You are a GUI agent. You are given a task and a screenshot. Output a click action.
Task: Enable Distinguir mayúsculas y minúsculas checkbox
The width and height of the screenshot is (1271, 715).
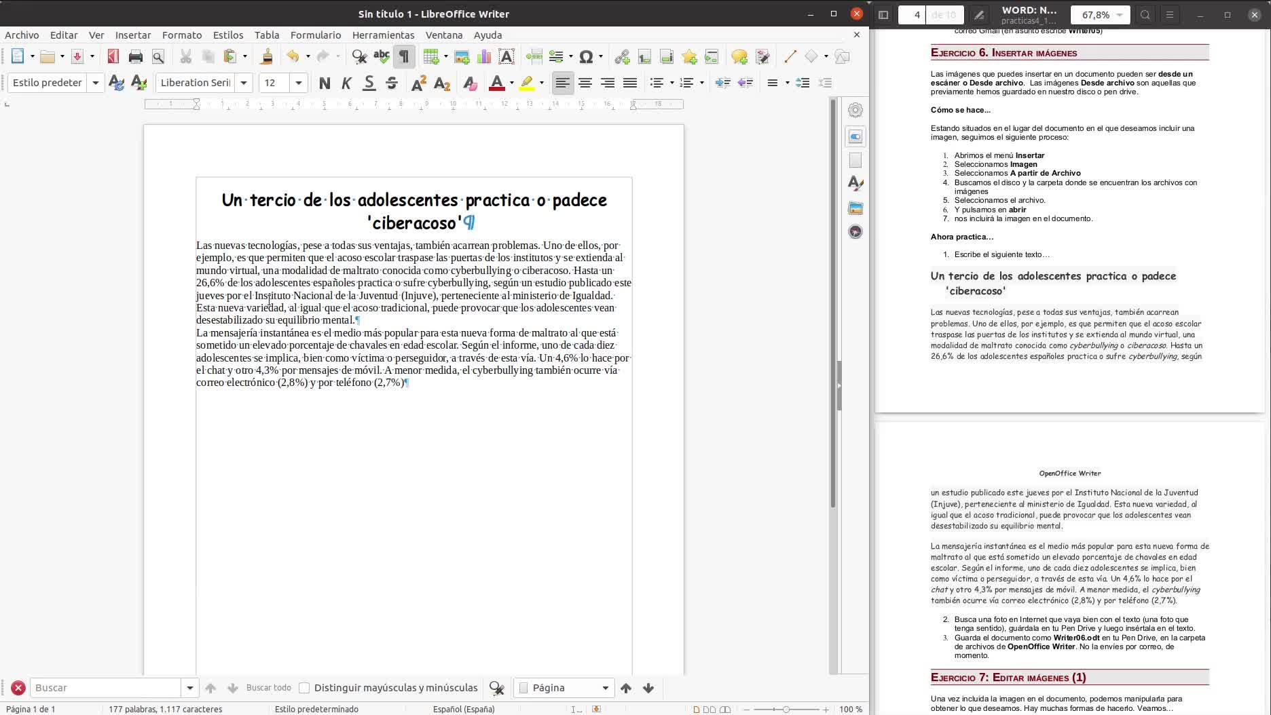tap(305, 688)
